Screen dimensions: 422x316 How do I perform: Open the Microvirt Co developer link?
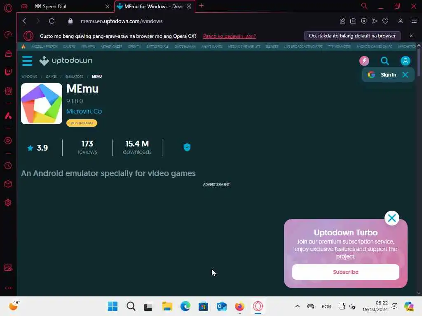coord(84,111)
